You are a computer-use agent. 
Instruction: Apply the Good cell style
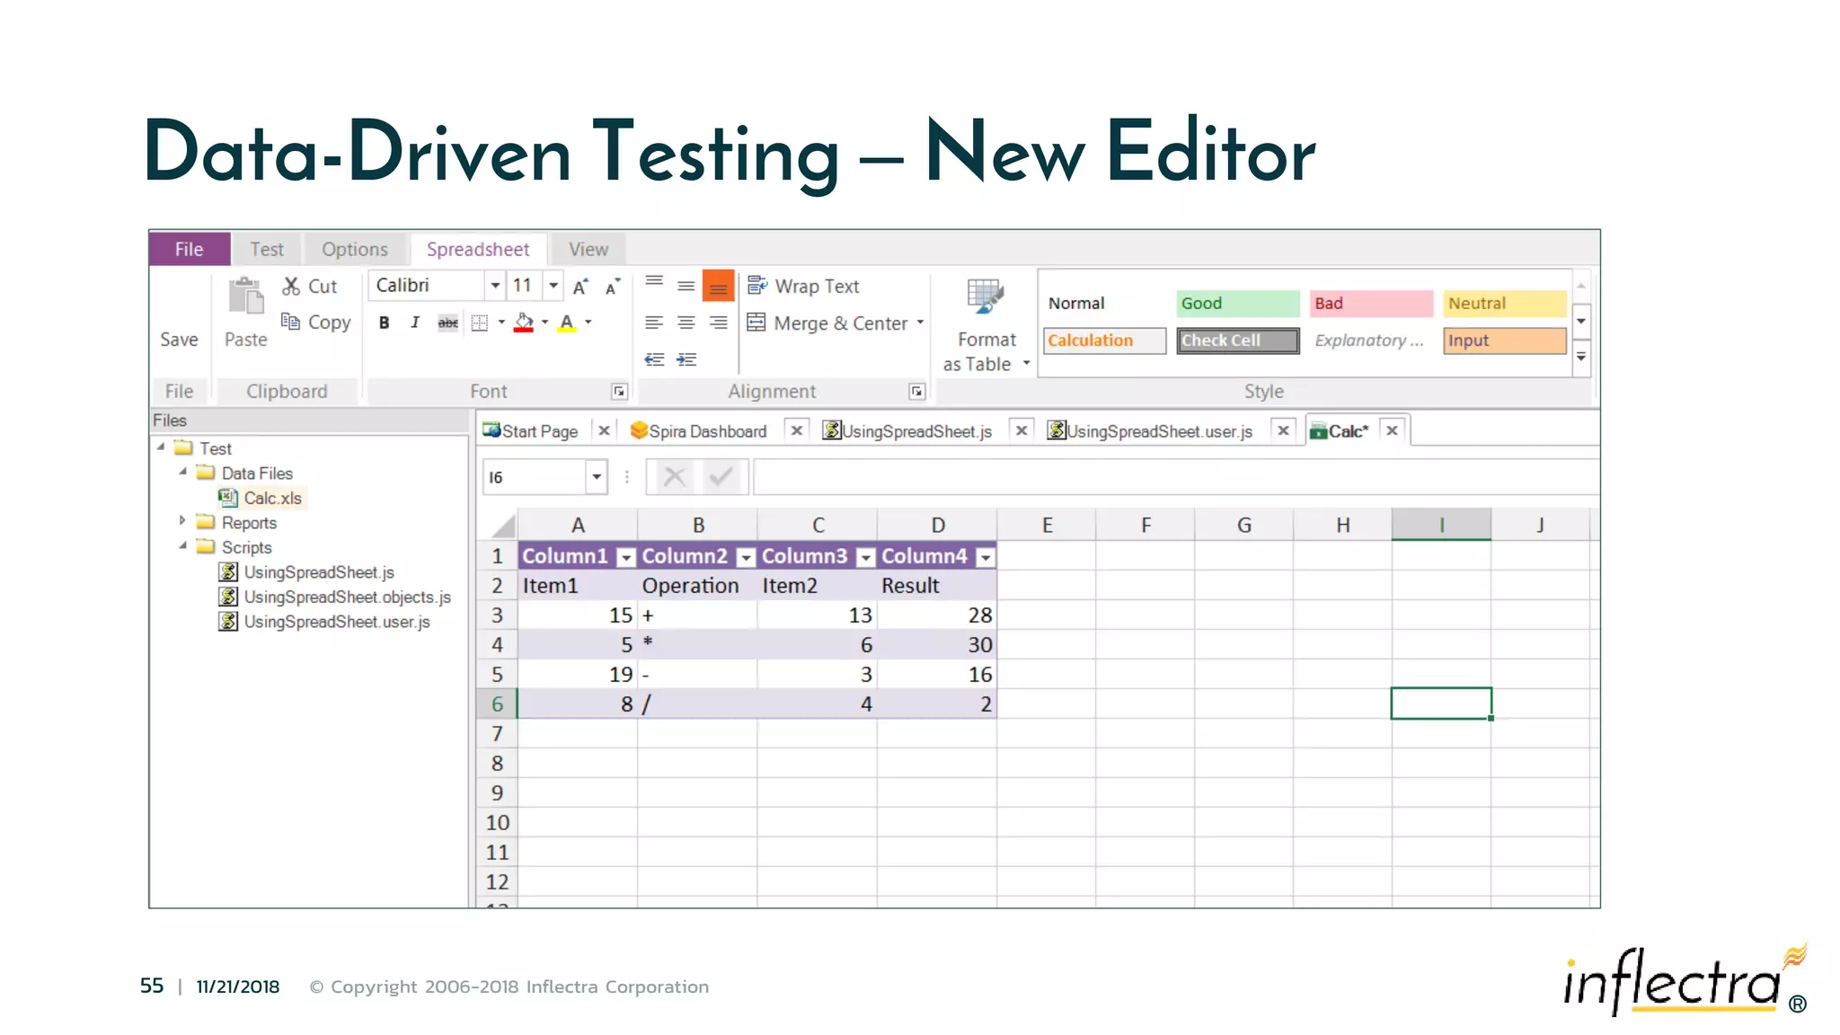1237,304
